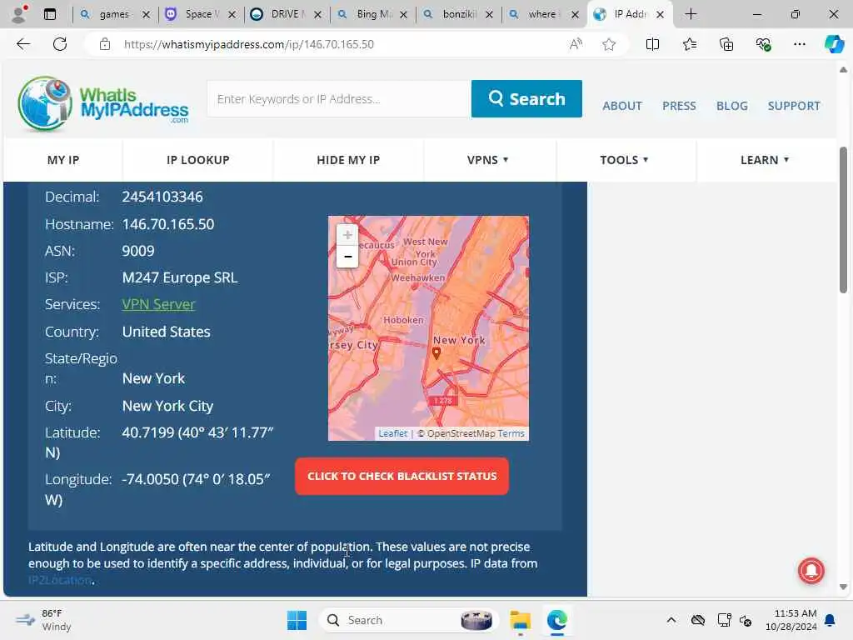Click the taskbar Search box
This screenshot has height=640, width=853.
408,620
